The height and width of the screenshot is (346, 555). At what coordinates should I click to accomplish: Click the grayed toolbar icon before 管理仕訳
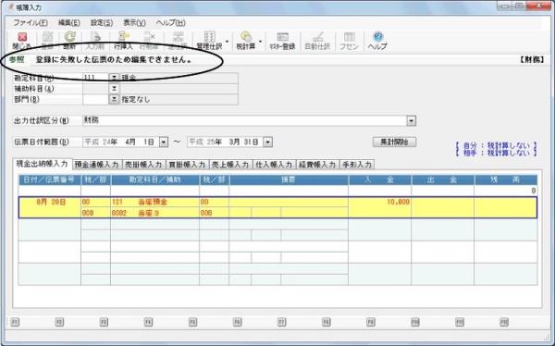[x=178, y=41]
